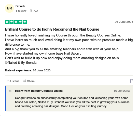Click the location pin icon

click(x=31, y=10)
